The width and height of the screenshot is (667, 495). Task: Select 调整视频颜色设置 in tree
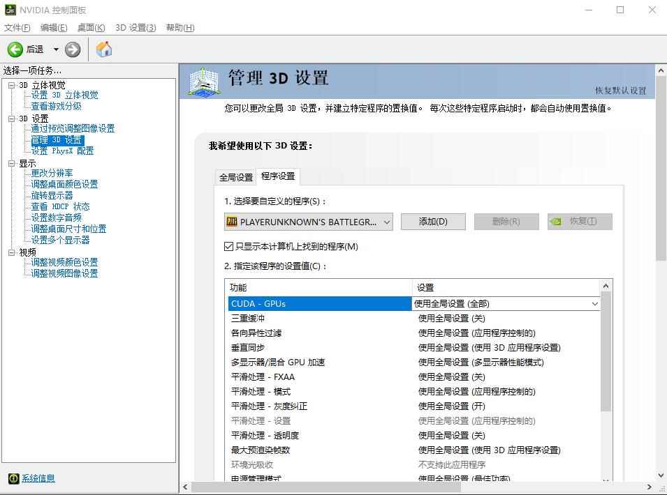(x=65, y=262)
